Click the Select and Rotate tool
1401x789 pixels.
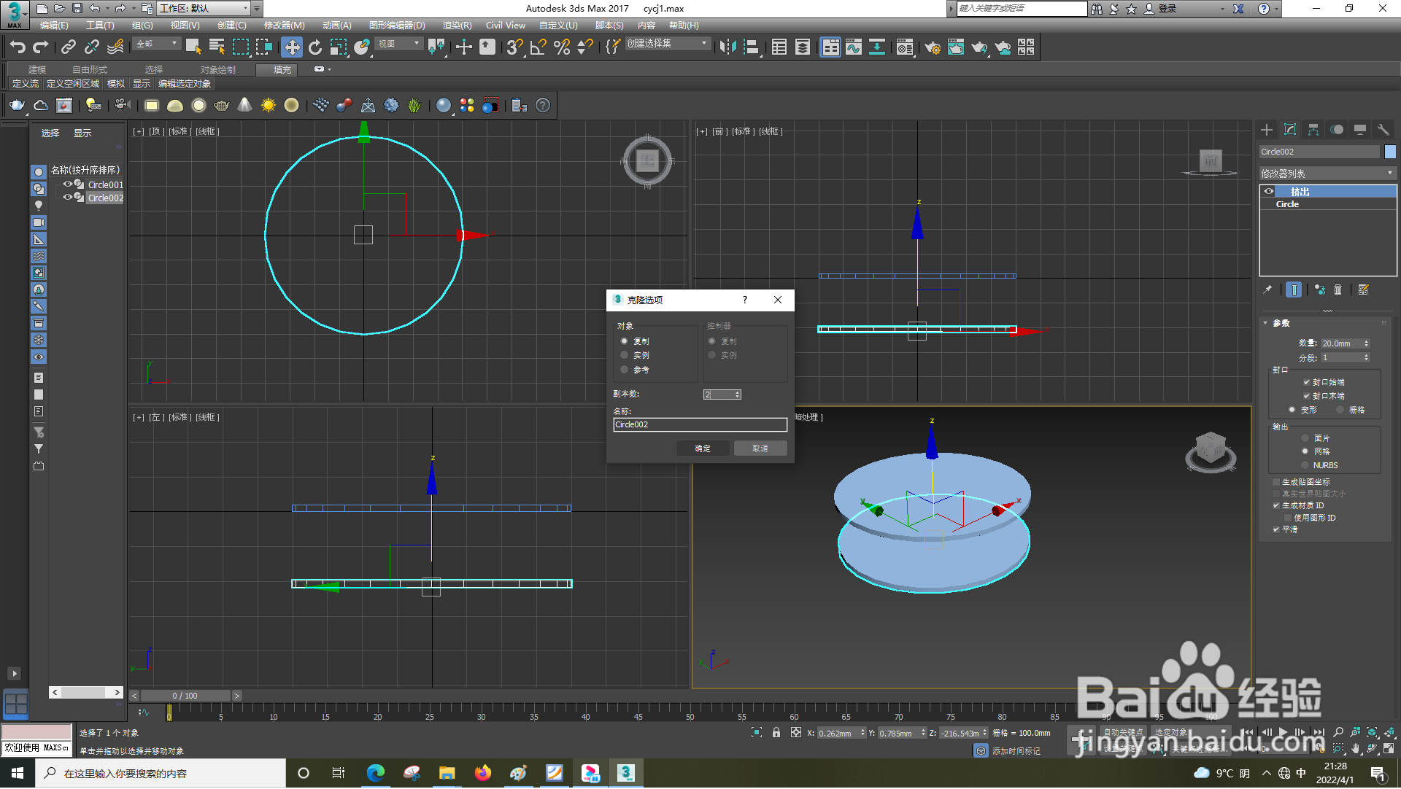point(315,47)
